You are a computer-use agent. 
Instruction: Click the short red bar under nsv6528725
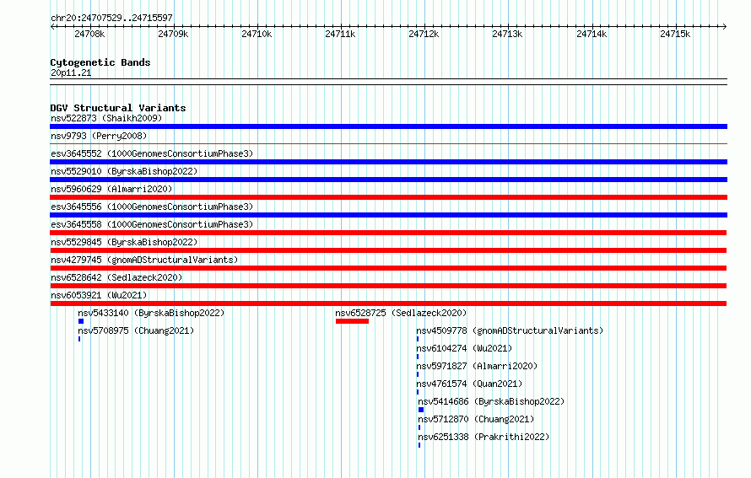352,321
